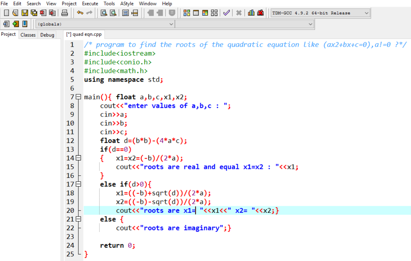Open the AStyle menu
Viewport: 411px width, 261px height.
[x=127, y=3]
